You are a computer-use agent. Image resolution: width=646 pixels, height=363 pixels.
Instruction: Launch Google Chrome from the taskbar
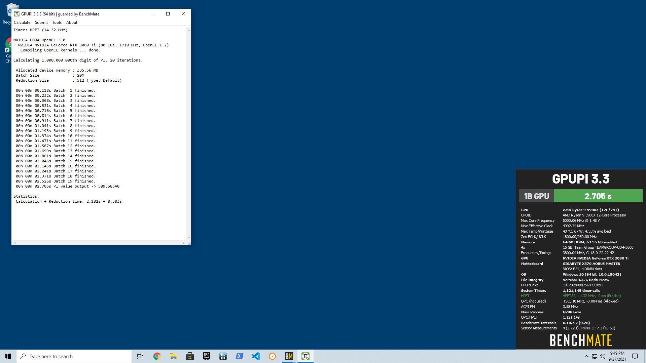[157, 356]
